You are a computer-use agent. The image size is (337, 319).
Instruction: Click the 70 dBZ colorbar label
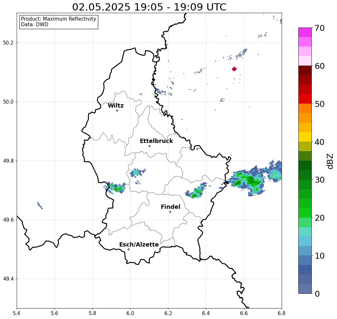(x=320, y=28)
